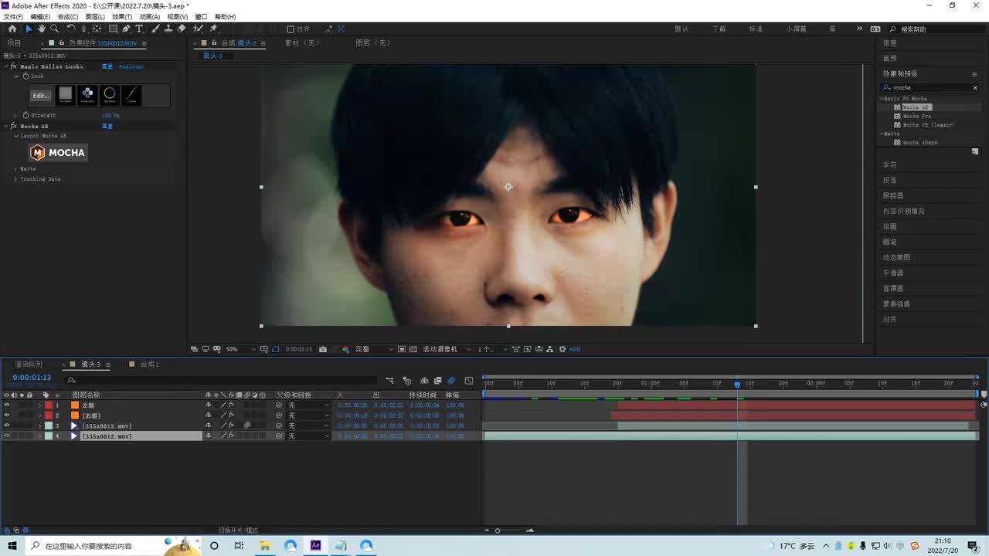Viewport: 989px width, 556px height.
Task: Toggle the fx switch on layer 左眼
Action: pyautogui.click(x=231, y=405)
